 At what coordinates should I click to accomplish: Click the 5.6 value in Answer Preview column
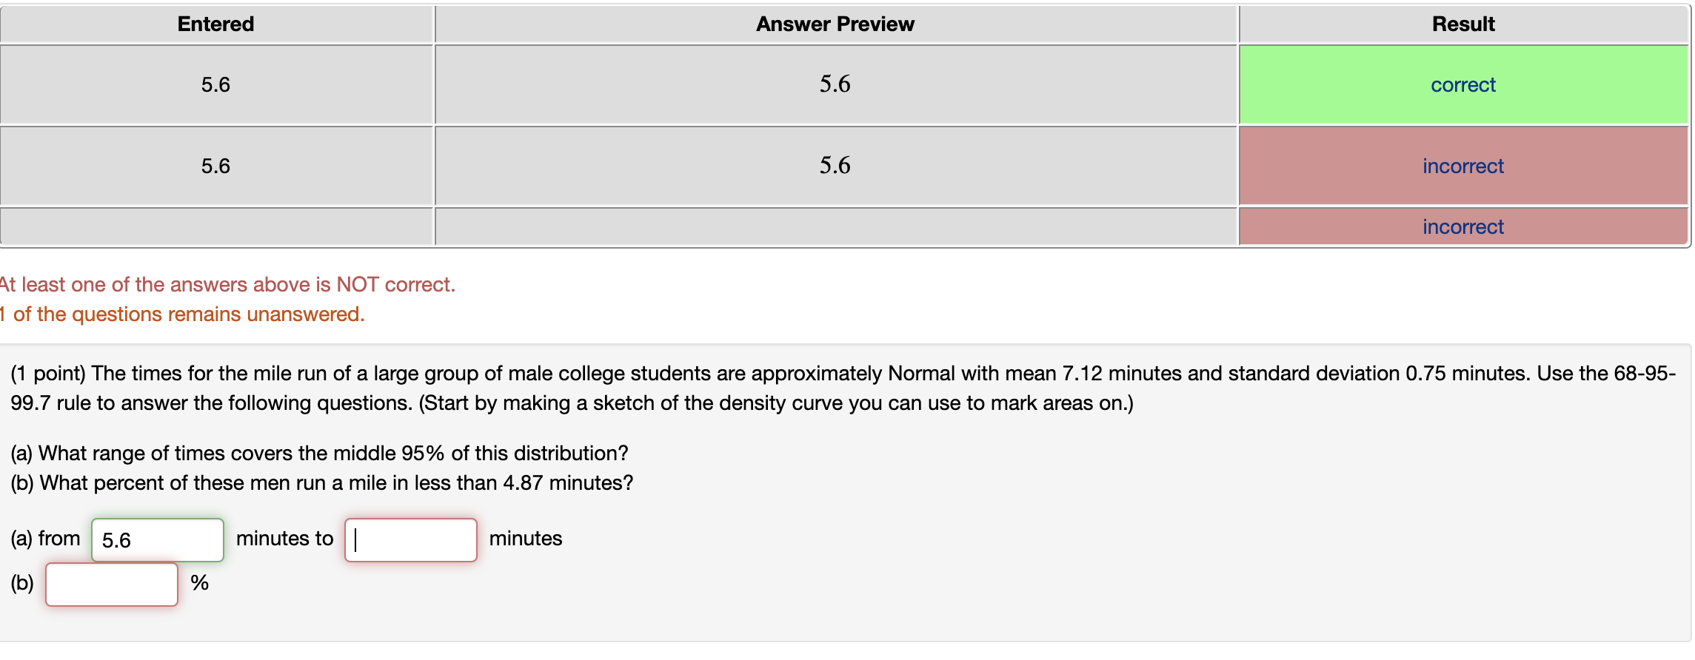click(x=834, y=84)
